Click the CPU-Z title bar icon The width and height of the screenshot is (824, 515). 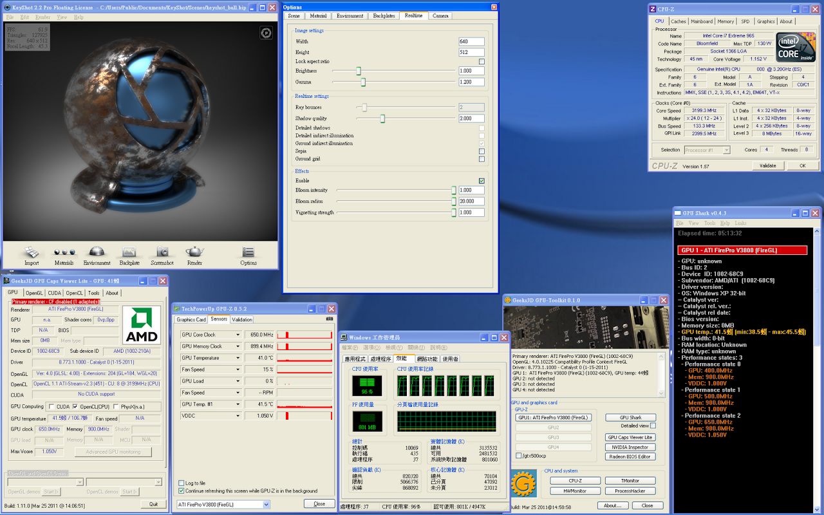coord(653,9)
